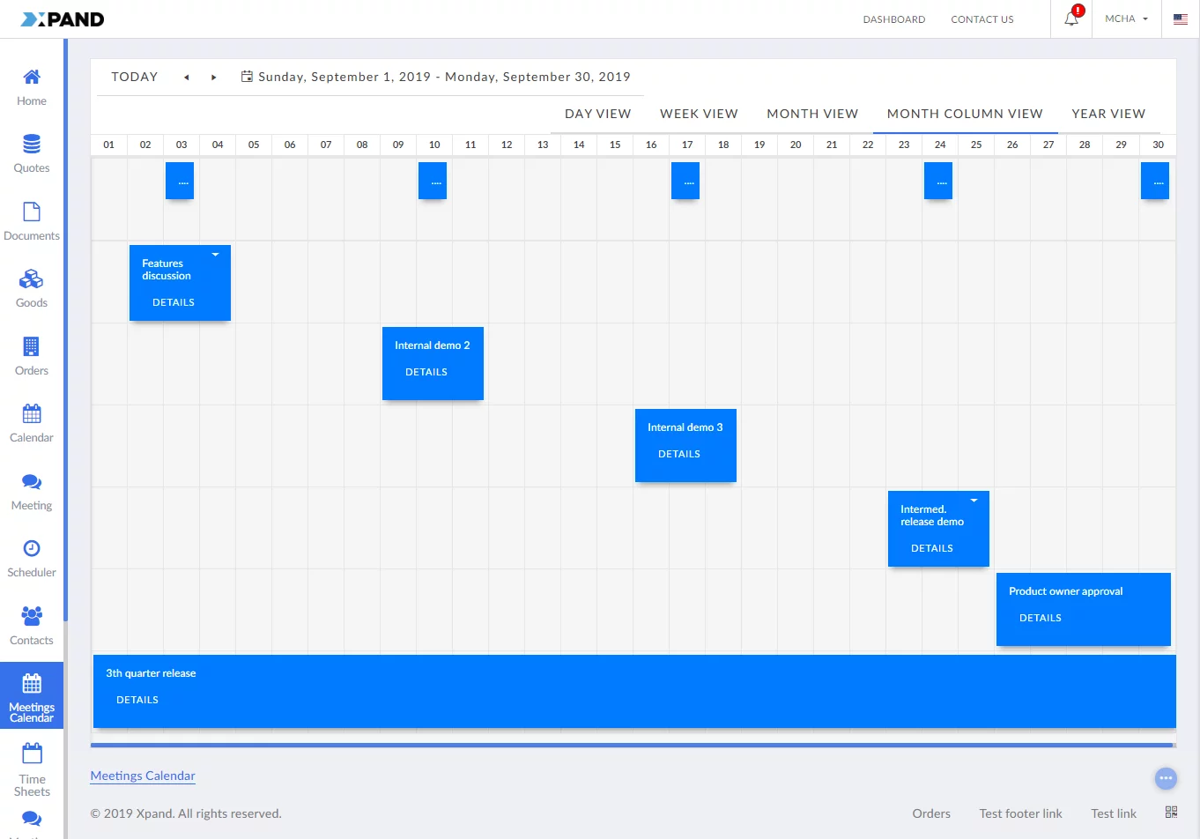Screen dimensions: 1200x839
Task: Expand the Intermed. release demo arrow
Action: click(974, 501)
